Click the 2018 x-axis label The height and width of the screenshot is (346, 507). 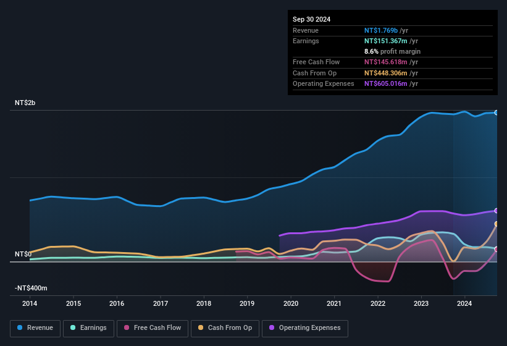point(204,303)
